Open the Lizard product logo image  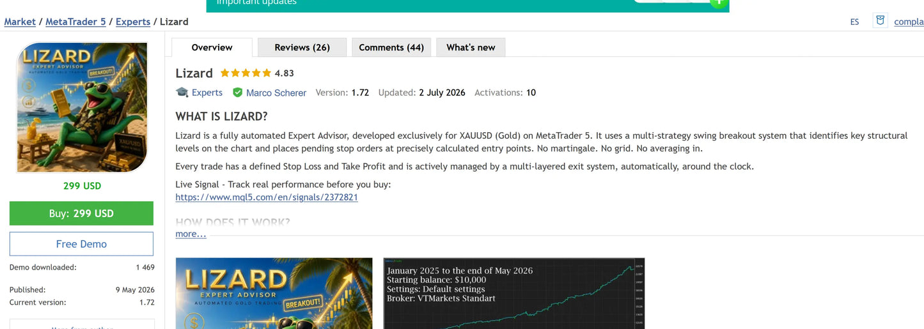(81, 107)
